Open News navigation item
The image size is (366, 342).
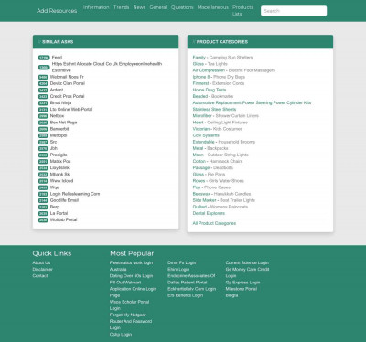(x=139, y=7)
